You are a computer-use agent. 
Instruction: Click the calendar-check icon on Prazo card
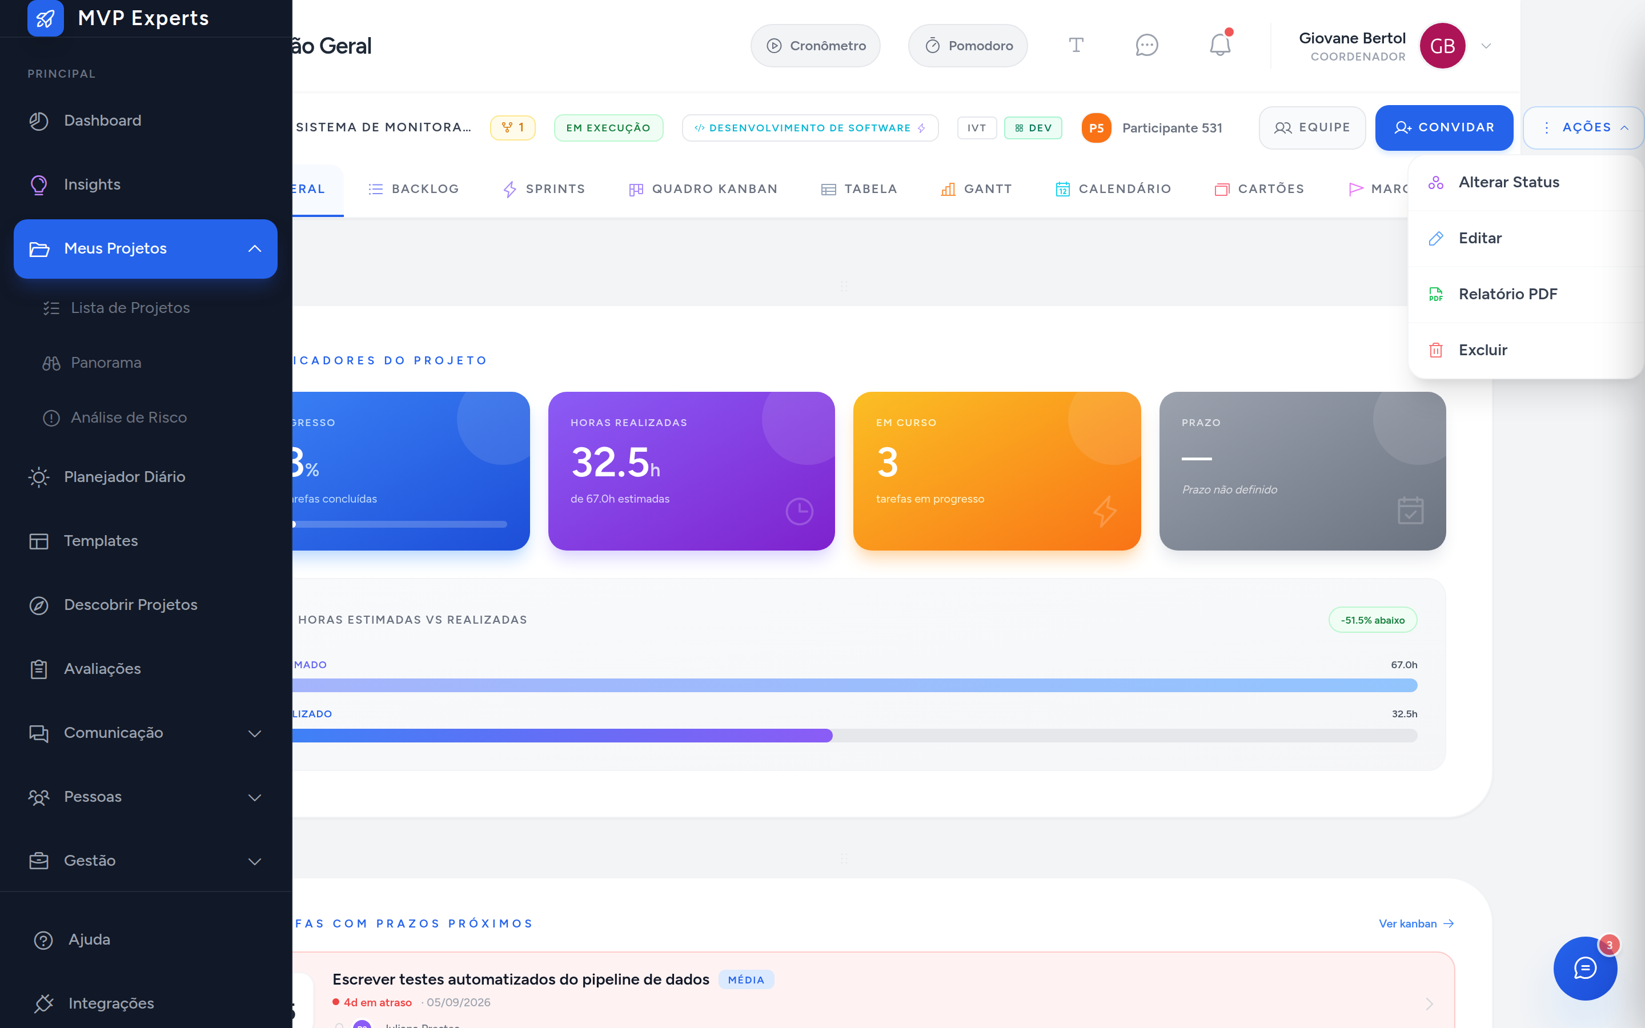coord(1410,511)
